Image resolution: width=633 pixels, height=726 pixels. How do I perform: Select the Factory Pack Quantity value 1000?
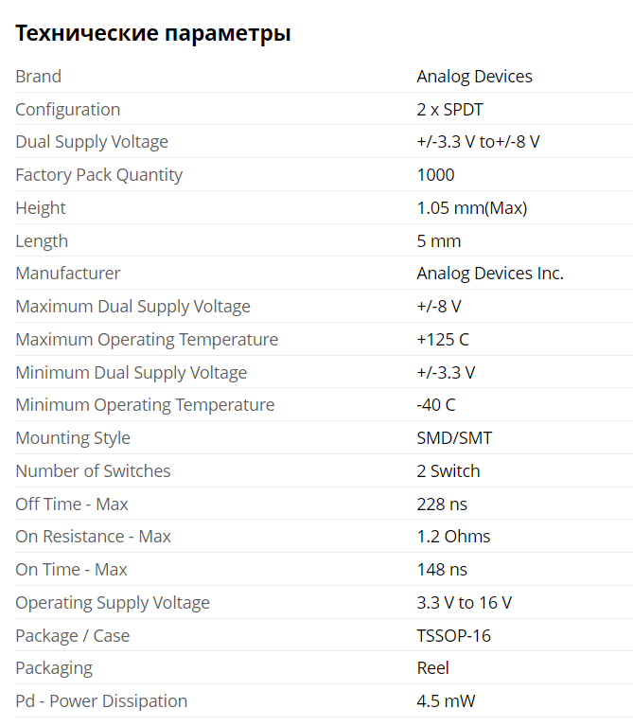[x=435, y=175]
